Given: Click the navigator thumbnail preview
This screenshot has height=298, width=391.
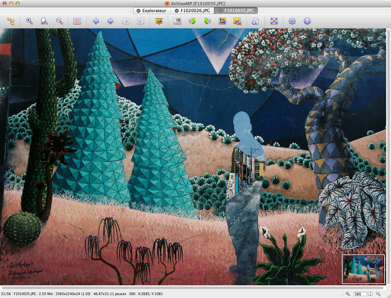Looking at the screenshot, I should click(363, 269).
